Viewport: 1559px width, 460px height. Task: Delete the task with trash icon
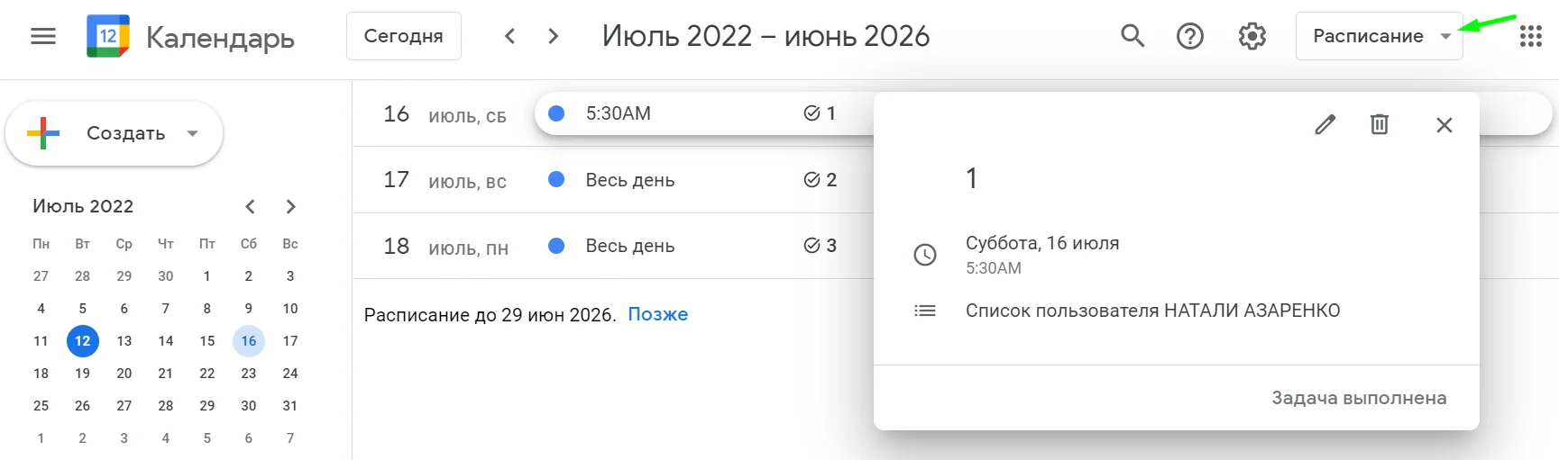pyautogui.click(x=1379, y=124)
